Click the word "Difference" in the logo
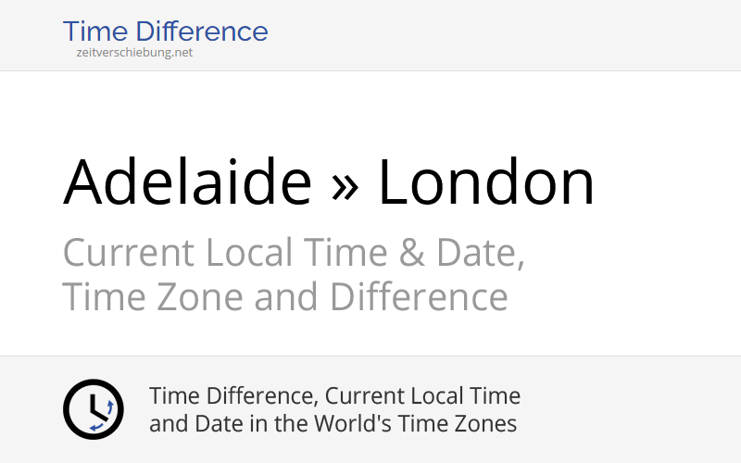741x463 pixels. tap(202, 31)
